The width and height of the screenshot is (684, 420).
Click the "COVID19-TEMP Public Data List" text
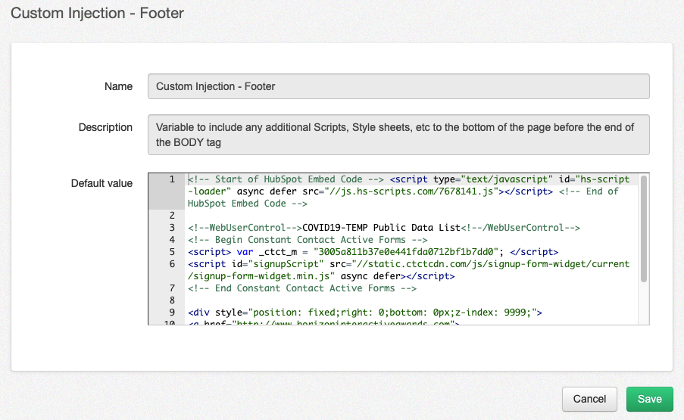(381, 228)
